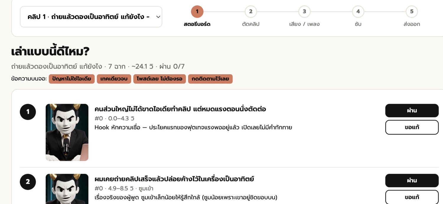
Task: Click the chevron arrow in clip selector
Action: 158,17
